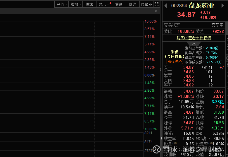The width and height of the screenshot is (228, 157).
Task: Click the 量比 value 7.64
Action: click(x=220, y=107)
